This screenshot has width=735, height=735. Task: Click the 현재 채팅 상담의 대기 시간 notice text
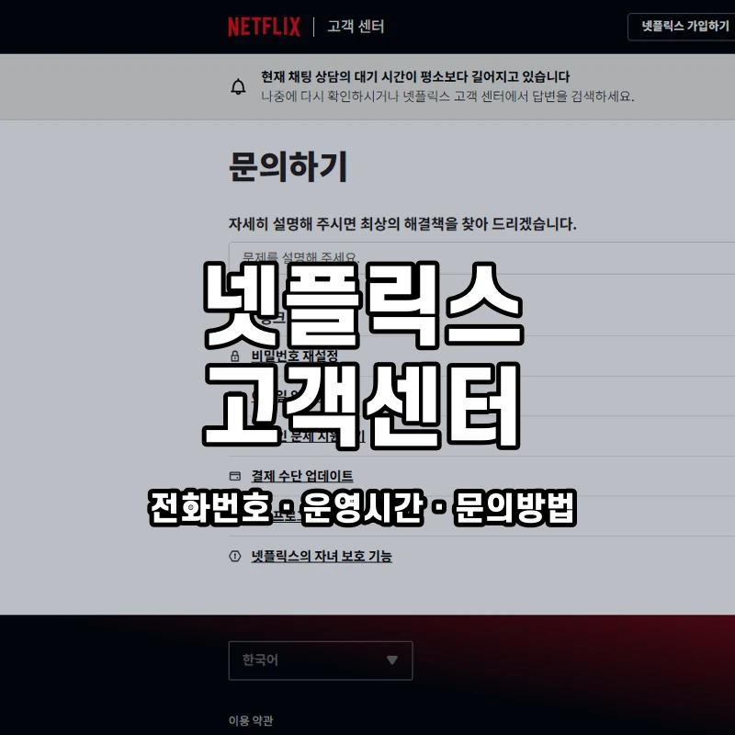point(415,76)
